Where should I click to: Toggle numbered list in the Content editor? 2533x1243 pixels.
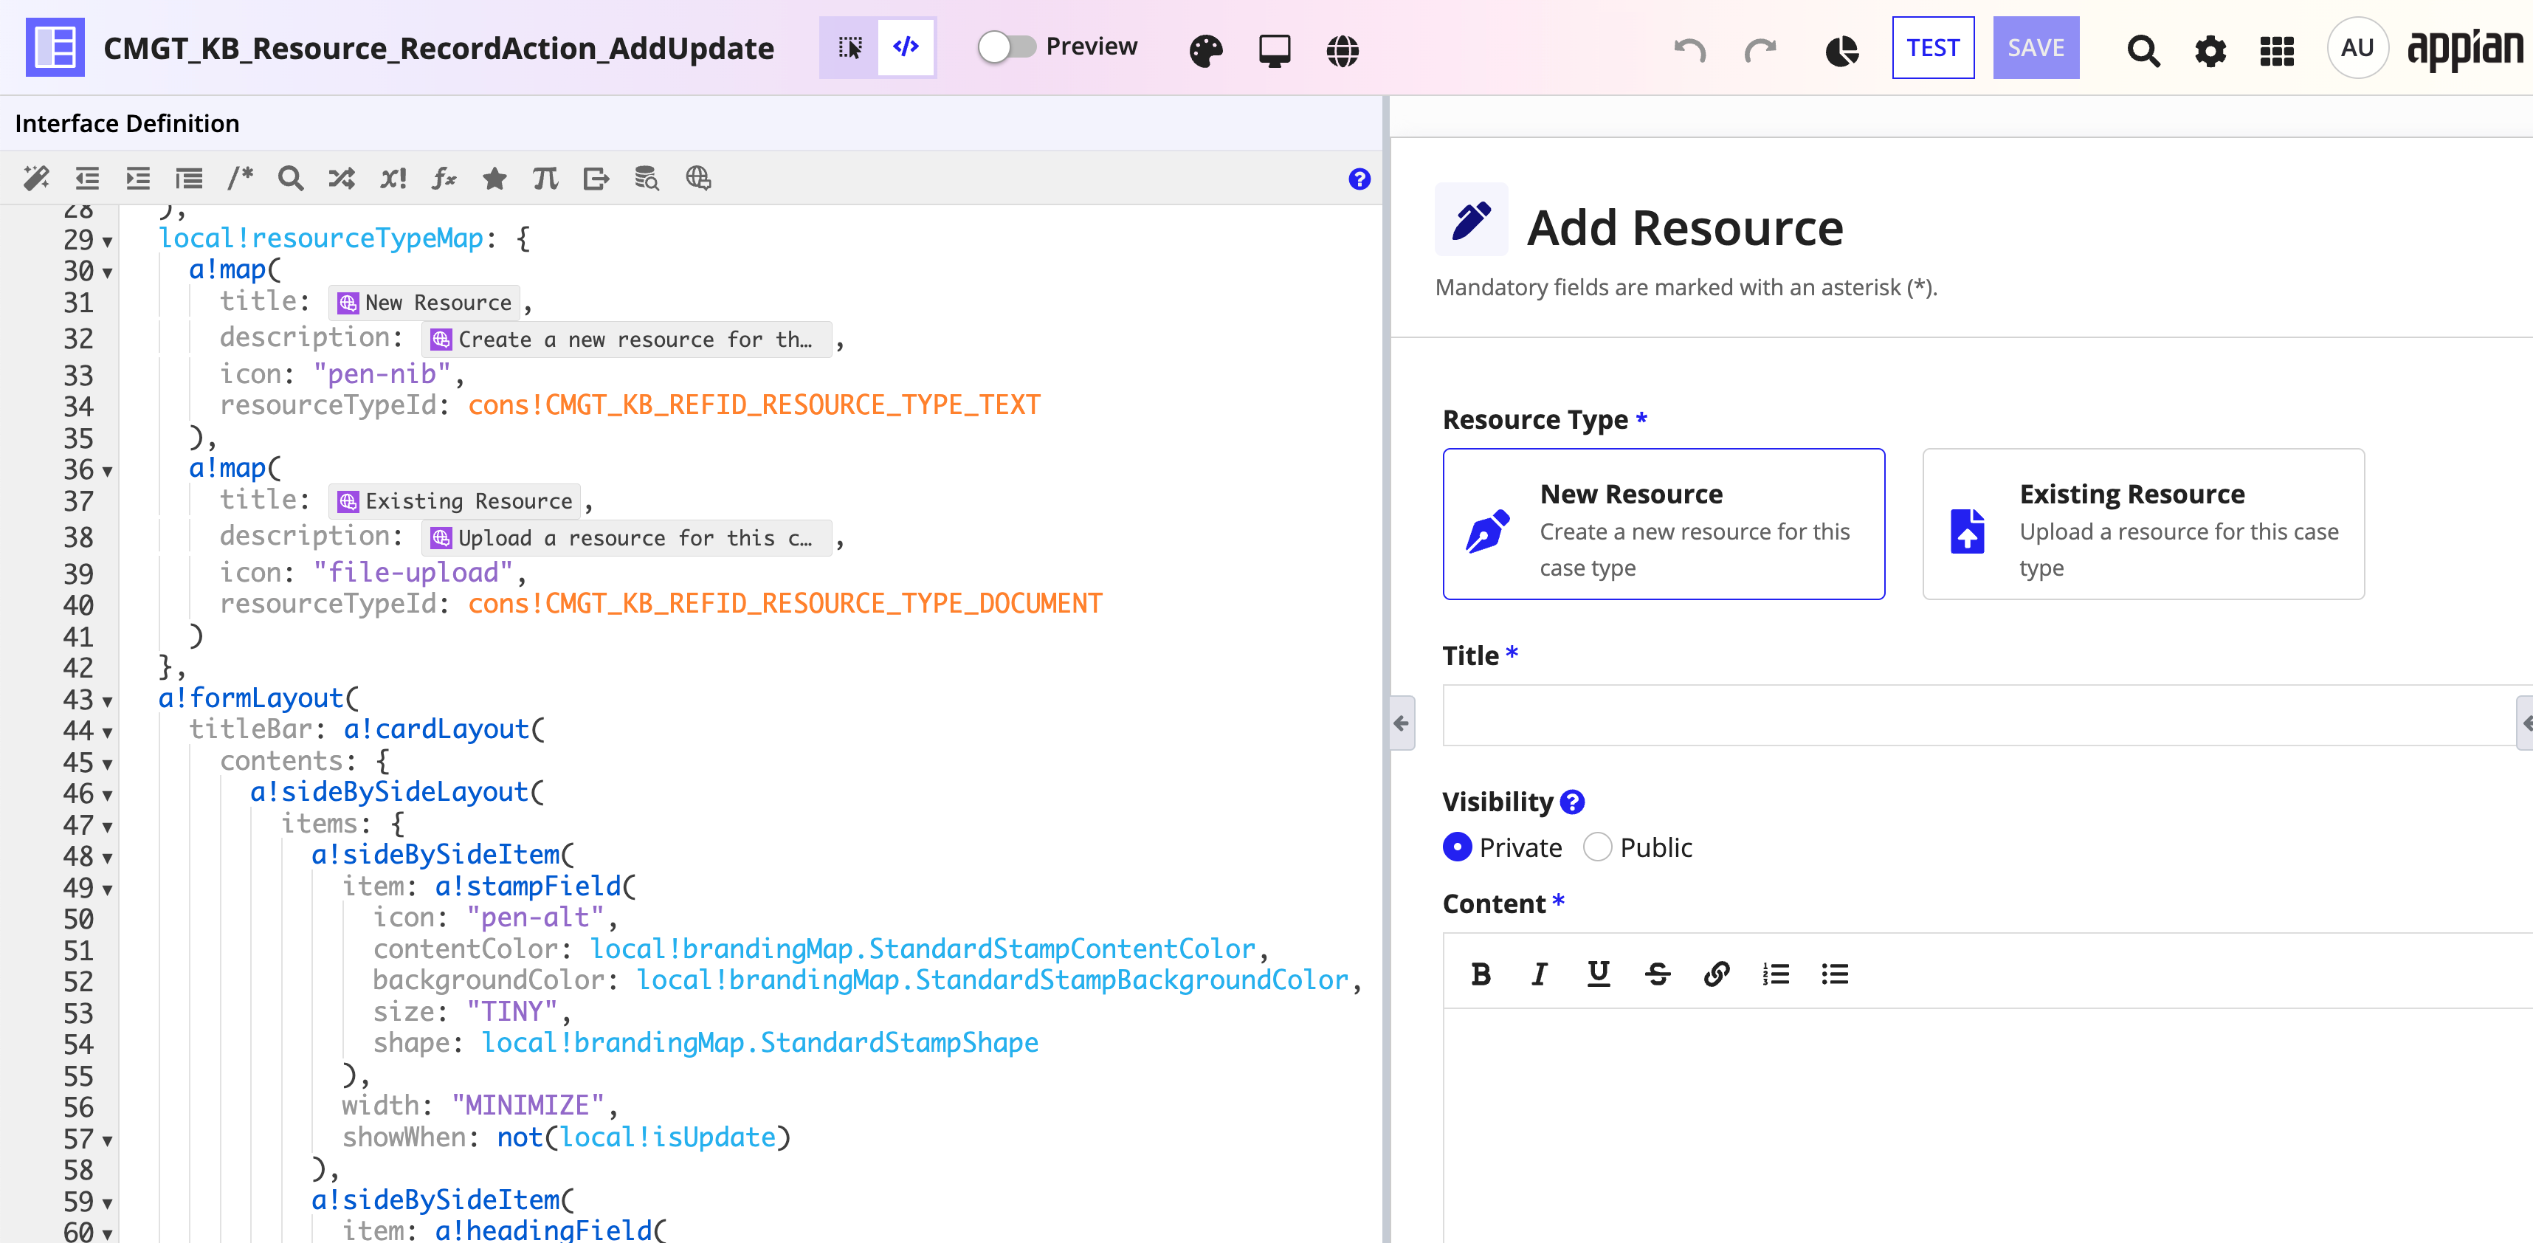click(1776, 974)
